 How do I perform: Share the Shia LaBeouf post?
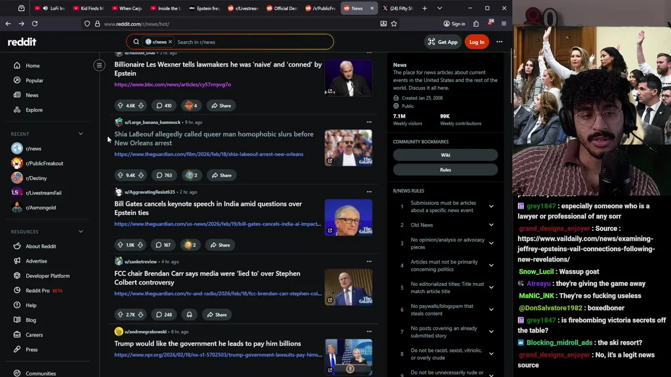point(221,175)
